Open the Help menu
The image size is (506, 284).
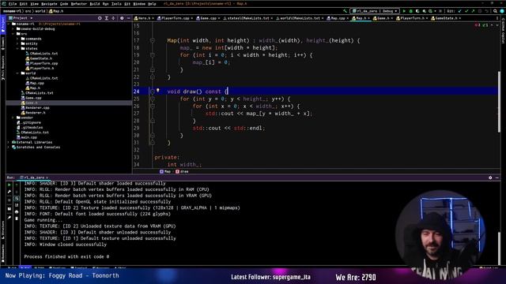(x=152, y=4)
